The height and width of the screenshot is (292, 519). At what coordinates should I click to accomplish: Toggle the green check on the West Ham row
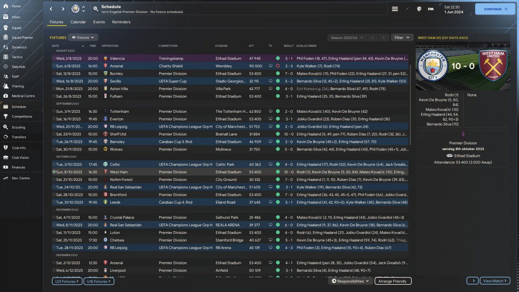coord(54,172)
